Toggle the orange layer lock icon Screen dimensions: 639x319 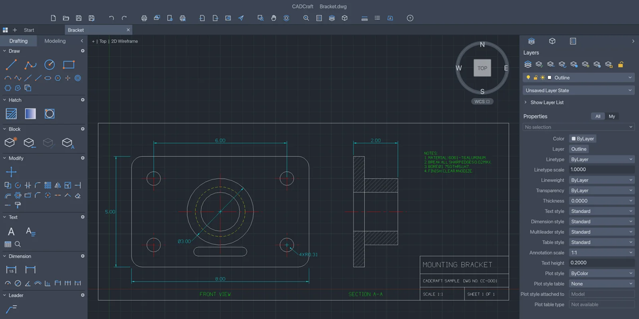620,64
